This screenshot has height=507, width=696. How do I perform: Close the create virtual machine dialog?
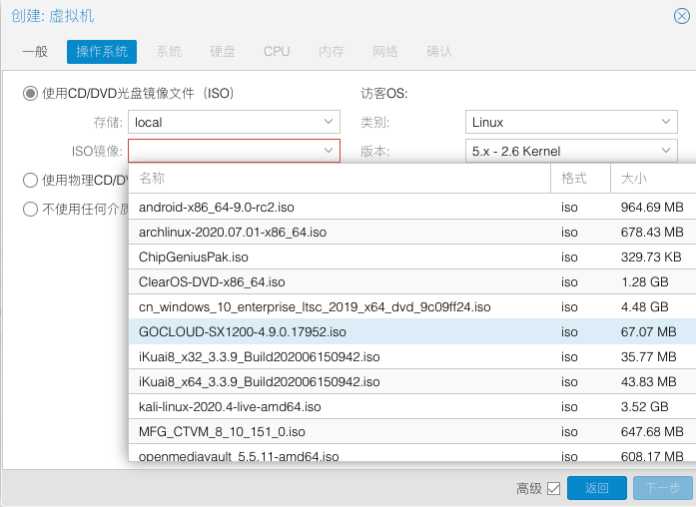pyautogui.click(x=682, y=15)
